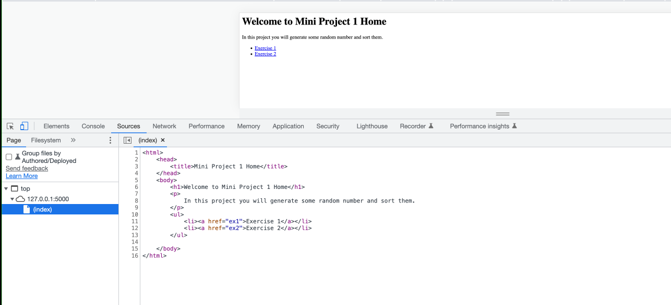Hide the navigator sidebar icon
671x305 pixels.
(x=127, y=140)
